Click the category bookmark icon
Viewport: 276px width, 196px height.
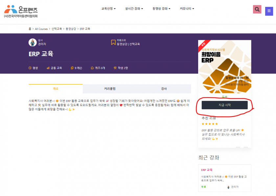[x=113, y=42]
